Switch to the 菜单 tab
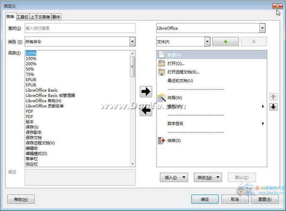The image size is (286, 211). pos(10,17)
